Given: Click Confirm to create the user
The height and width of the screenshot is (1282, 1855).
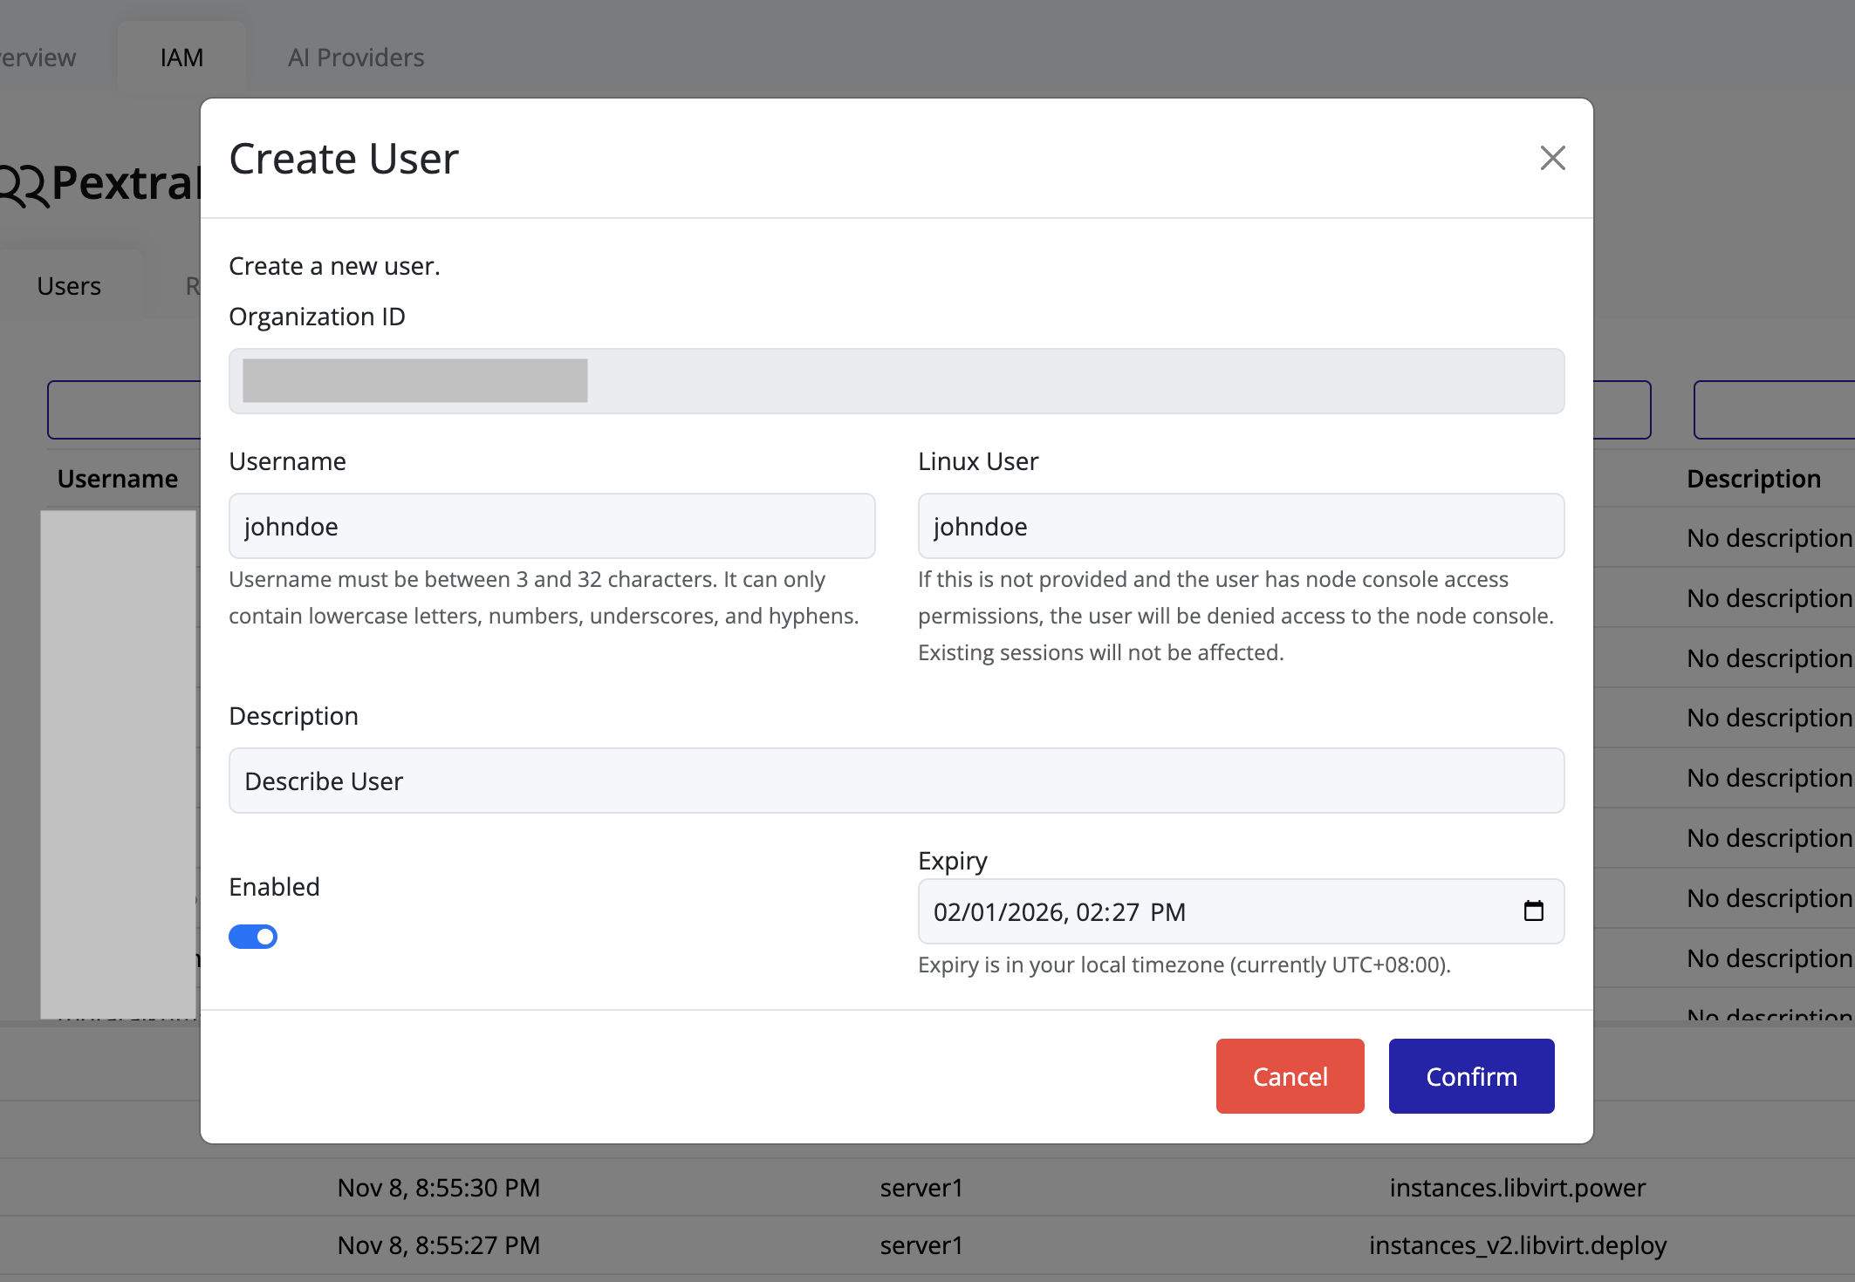Looking at the screenshot, I should tap(1471, 1076).
